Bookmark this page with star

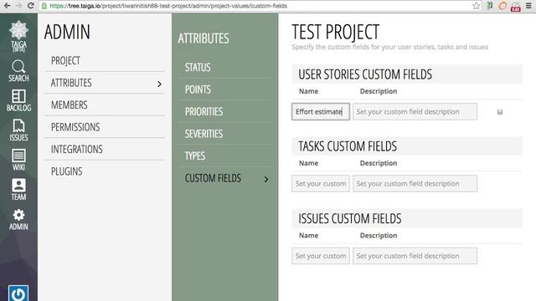pos(477,6)
